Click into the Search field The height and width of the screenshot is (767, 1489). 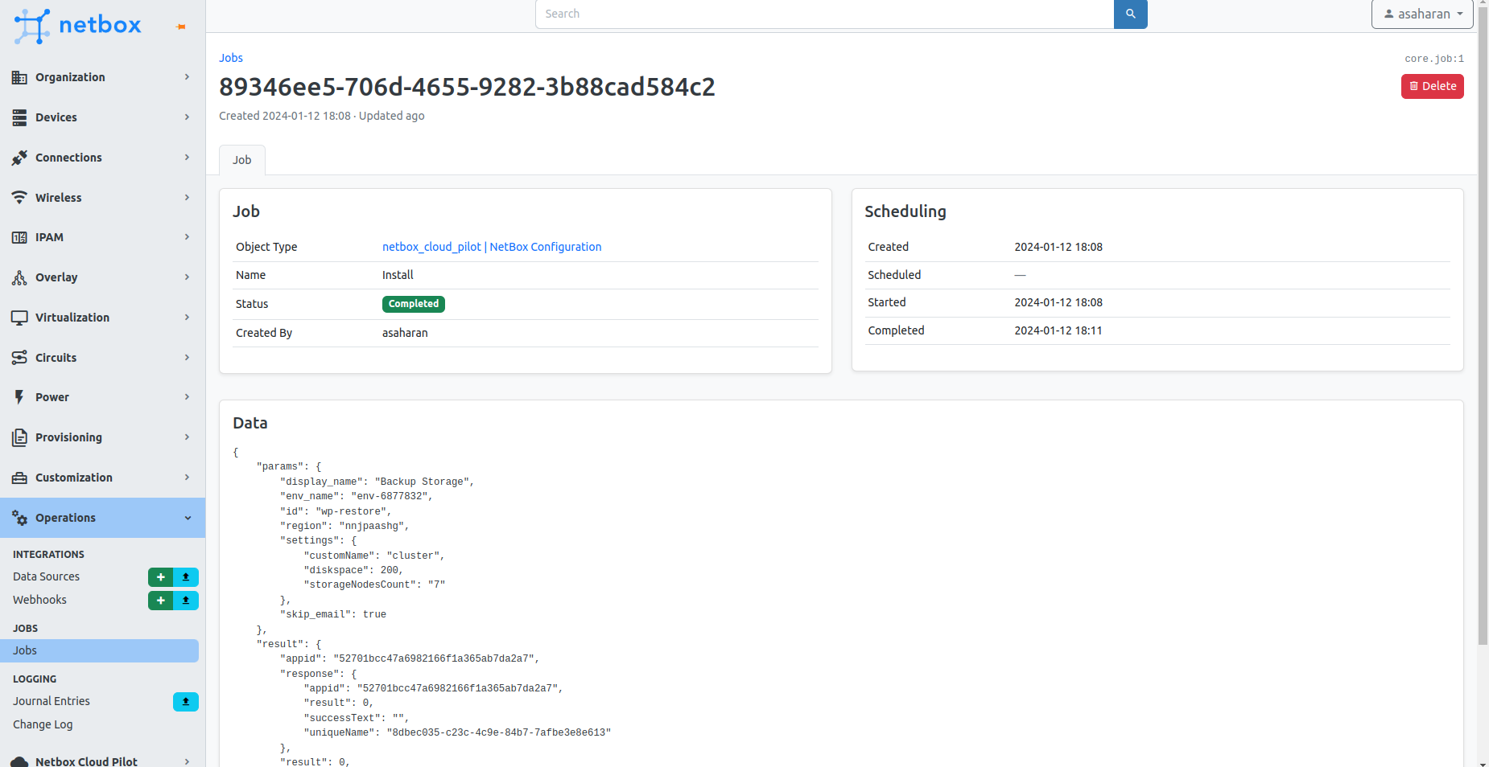pos(825,14)
